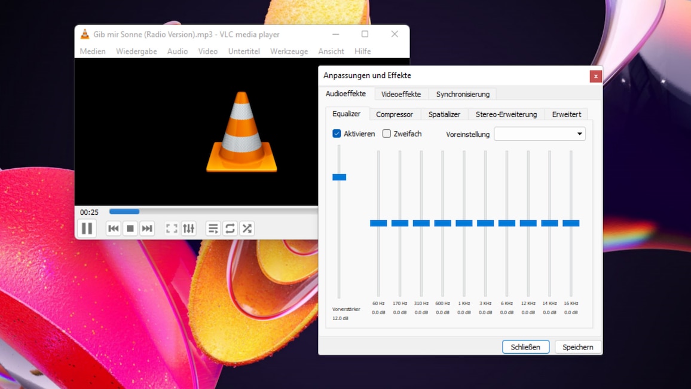Select the Equalizer sub-tab
The image size is (691, 389).
[346, 114]
